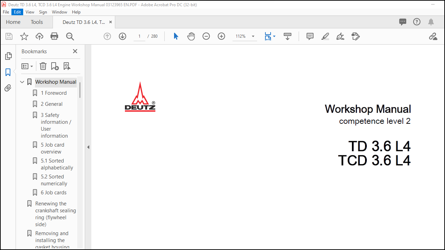Screen dimensions: 445x250
Task: Open Help question mark icon
Action: point(417,22)
